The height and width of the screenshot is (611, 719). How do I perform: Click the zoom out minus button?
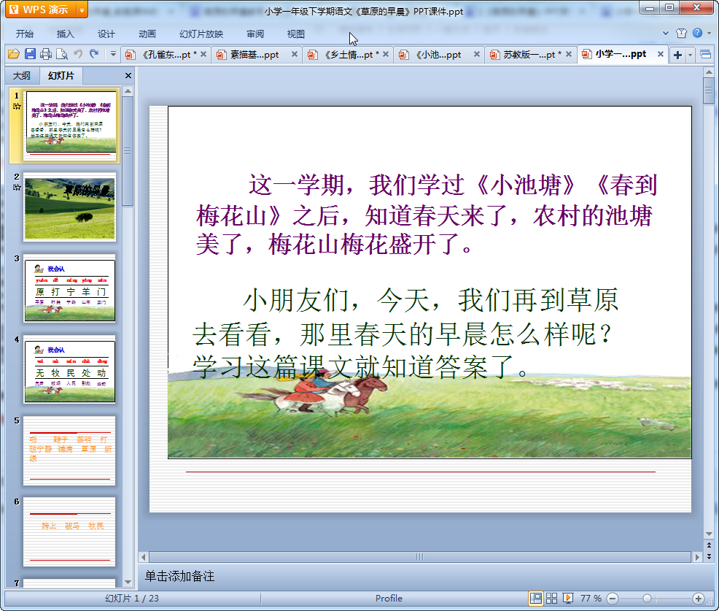[x=613, y=598]
